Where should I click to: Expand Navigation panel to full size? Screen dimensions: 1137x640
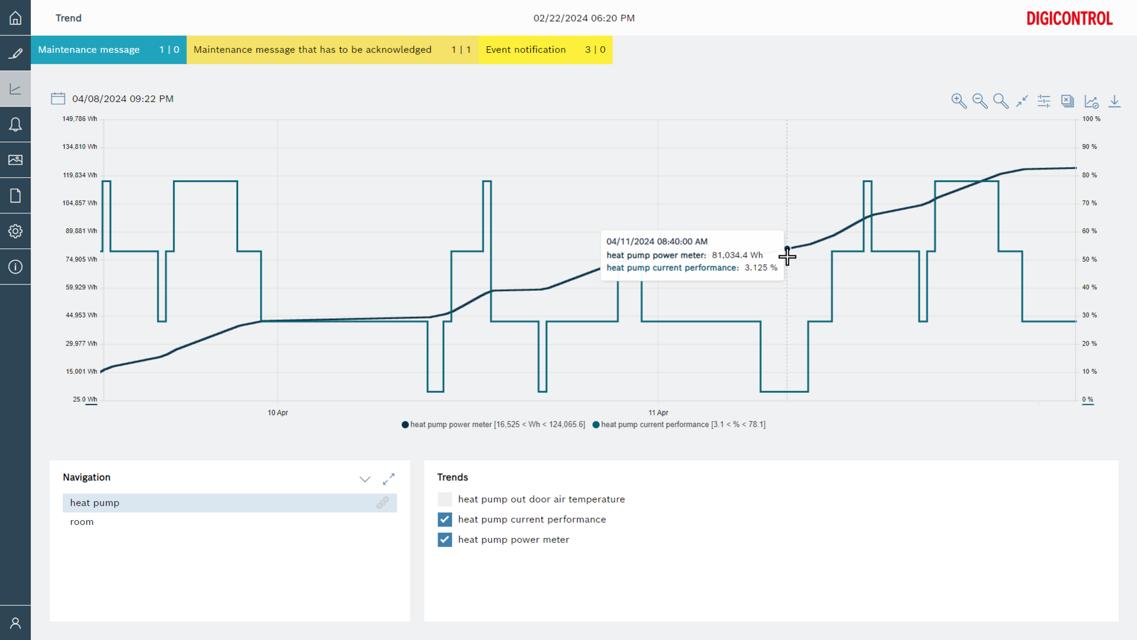388,479
